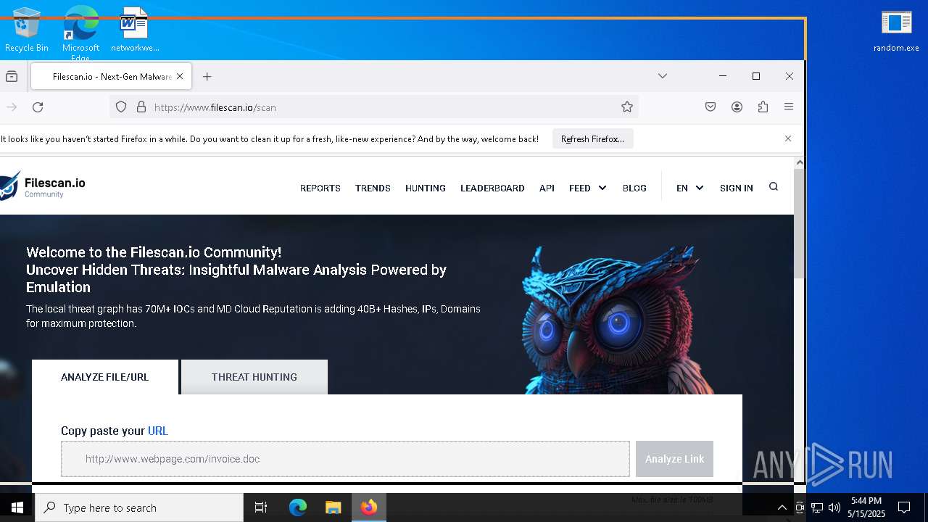This screenshot has width=928, height=522.
Task: Click the Analyze Link button
Action: [x=674, y=459]
